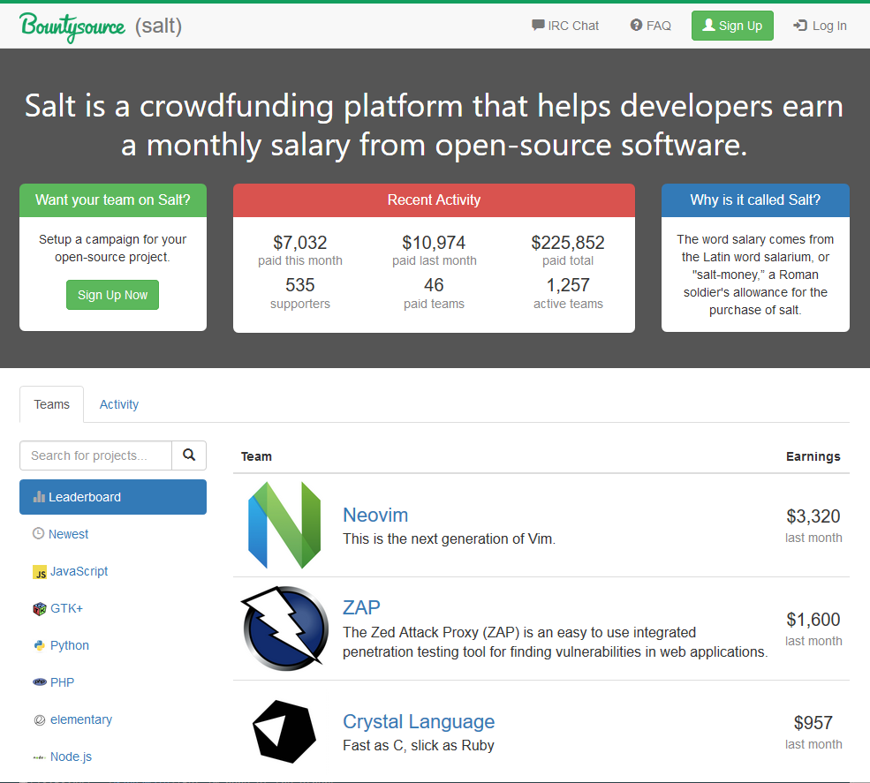The width and height of the screenshot is (870, 783).
Task: Click the 535 supporters stat
Action: pos(300,293)
